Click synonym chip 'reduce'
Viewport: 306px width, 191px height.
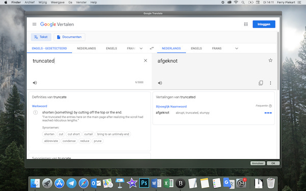(85, 141)
